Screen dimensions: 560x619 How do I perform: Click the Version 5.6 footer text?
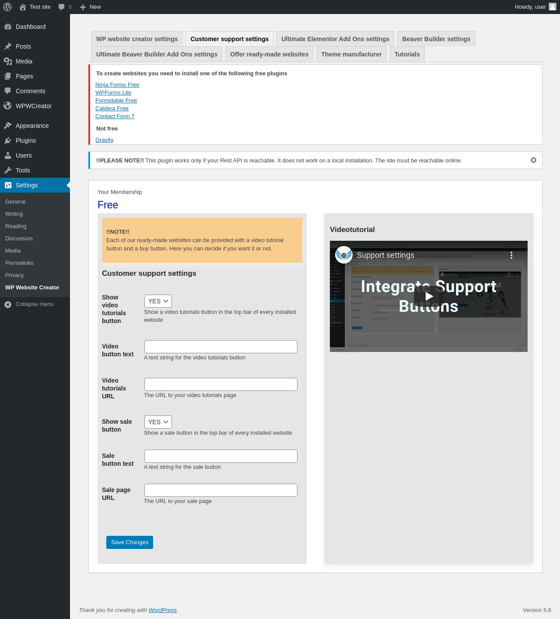click(537, 610)
